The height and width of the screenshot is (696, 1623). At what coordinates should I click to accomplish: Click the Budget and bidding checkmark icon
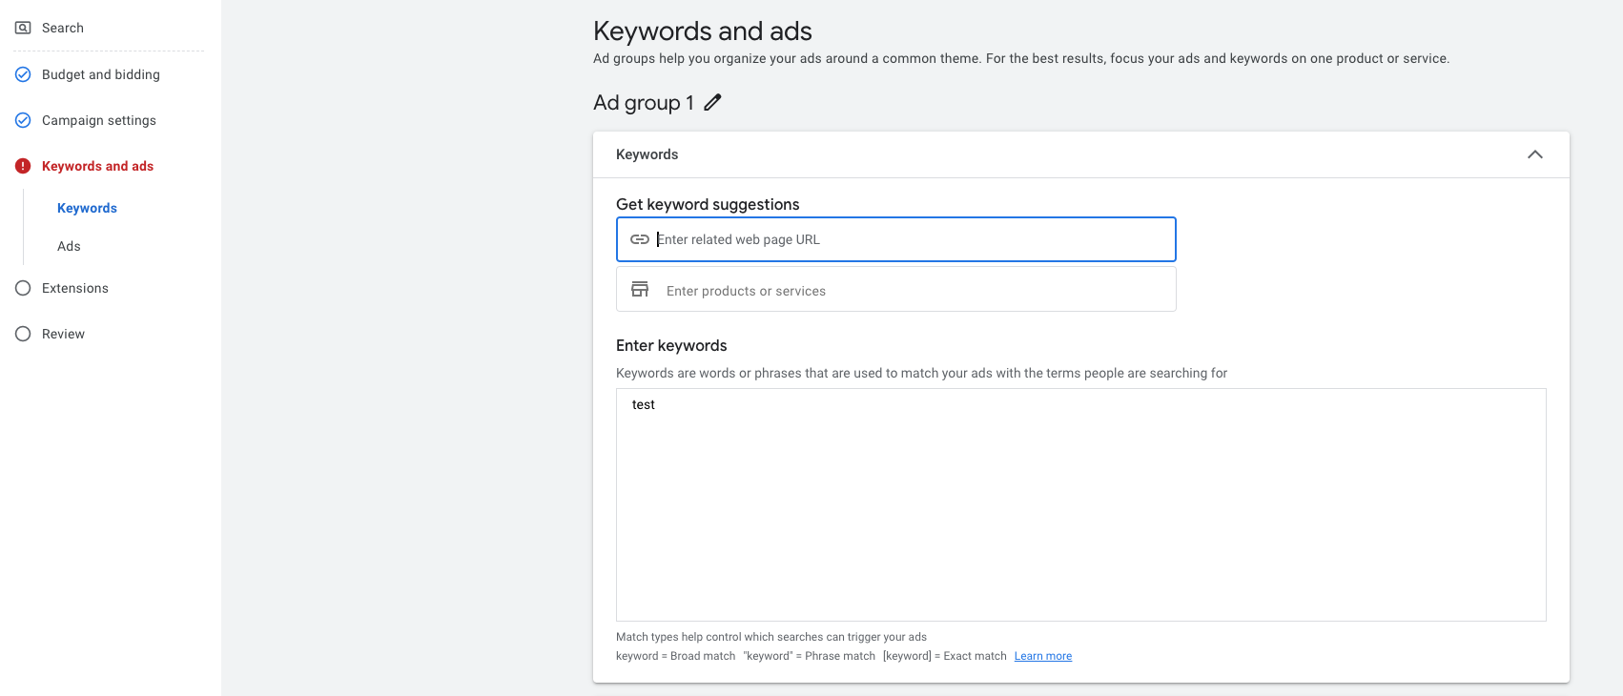[23, 74]
